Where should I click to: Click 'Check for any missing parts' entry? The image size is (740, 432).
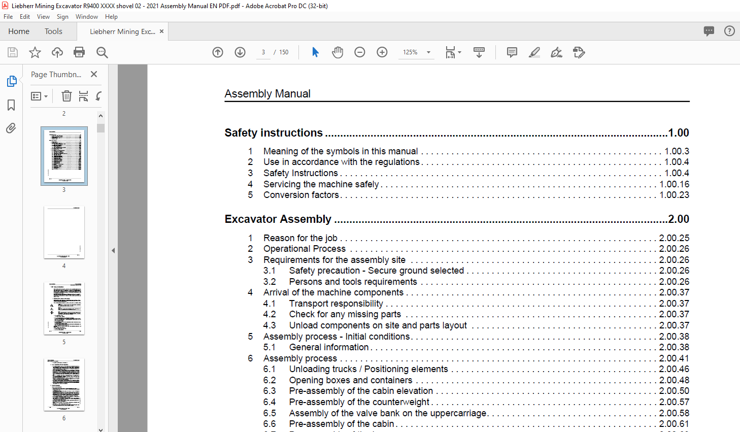click(345, 314)
